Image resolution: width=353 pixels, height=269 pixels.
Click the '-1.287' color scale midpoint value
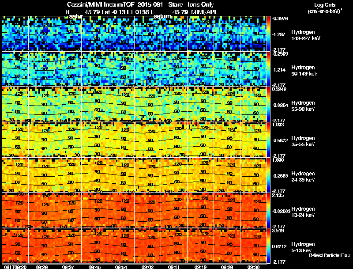(279, 34)
